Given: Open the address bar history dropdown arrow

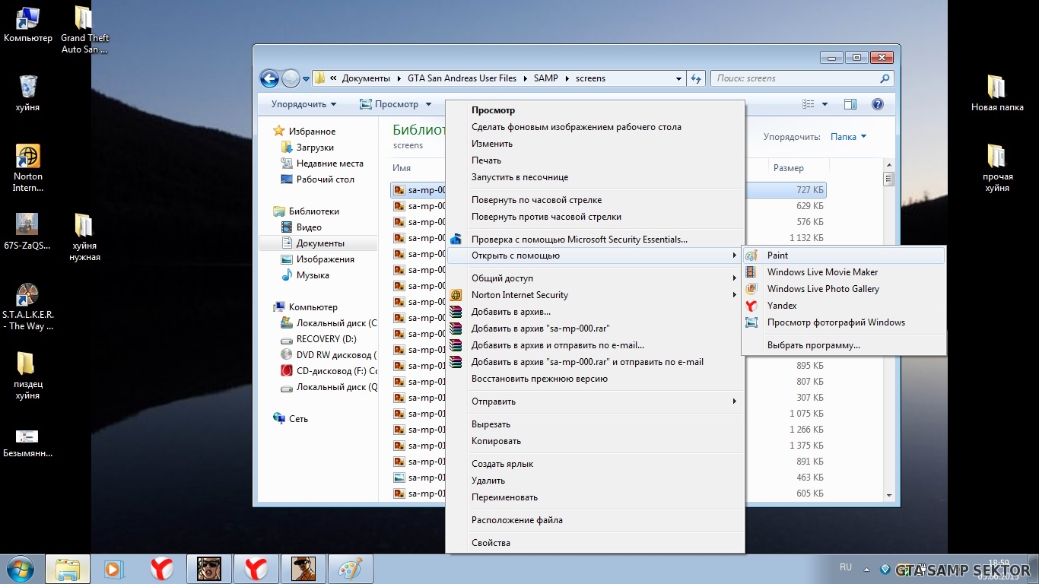Looking at the screenshot, I should click(678, 78).
